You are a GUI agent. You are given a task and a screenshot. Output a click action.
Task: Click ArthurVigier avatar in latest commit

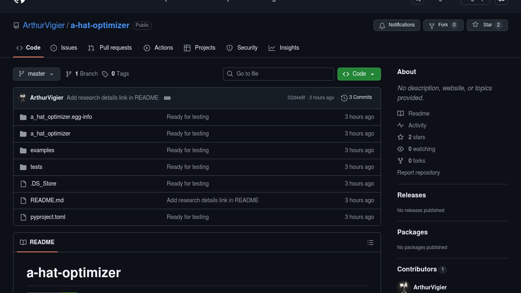pyautogui.click(x=23, y=98)
